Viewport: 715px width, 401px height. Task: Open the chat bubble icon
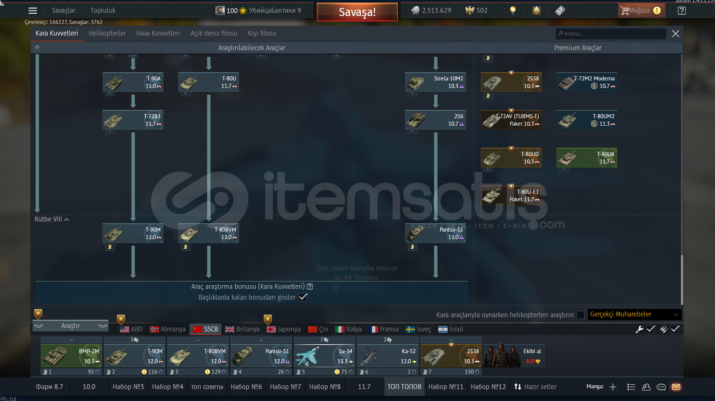pyautogui.click(x=661, y=387)
